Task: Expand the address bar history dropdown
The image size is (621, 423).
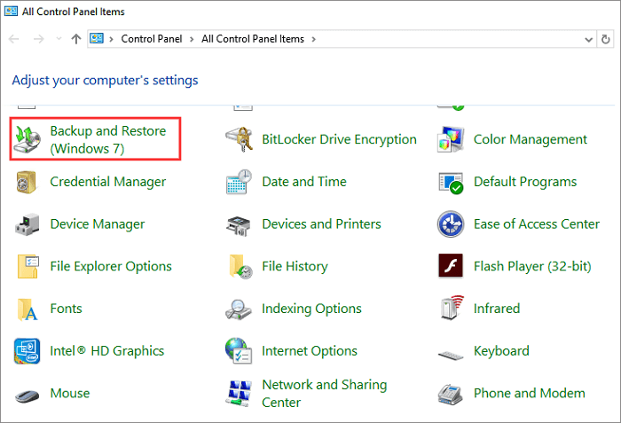Action: [x=590, y=39]
